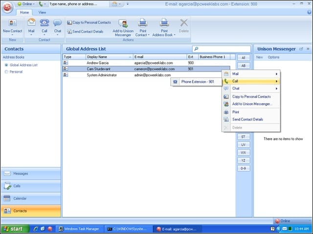
Task: Sort by the E-mail column header
Action: (x=160, y=57)
